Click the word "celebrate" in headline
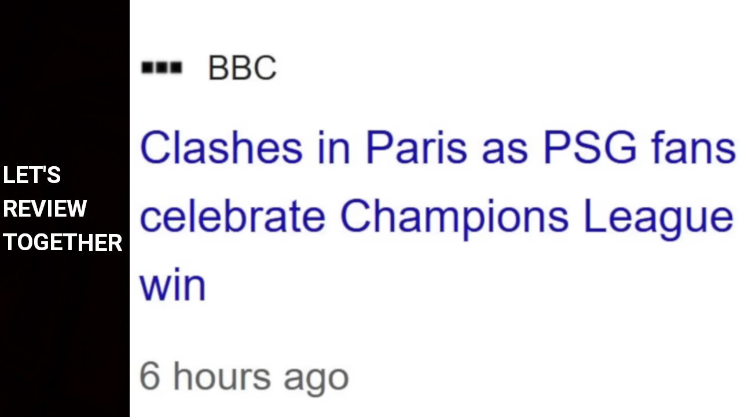This screenshot has width=741, height=417. 232,216
